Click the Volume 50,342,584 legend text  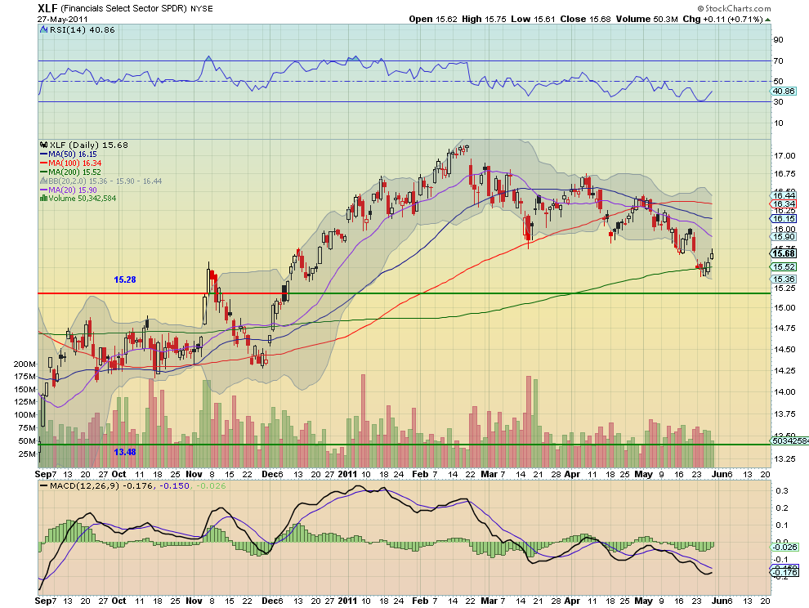pos(82,199)
